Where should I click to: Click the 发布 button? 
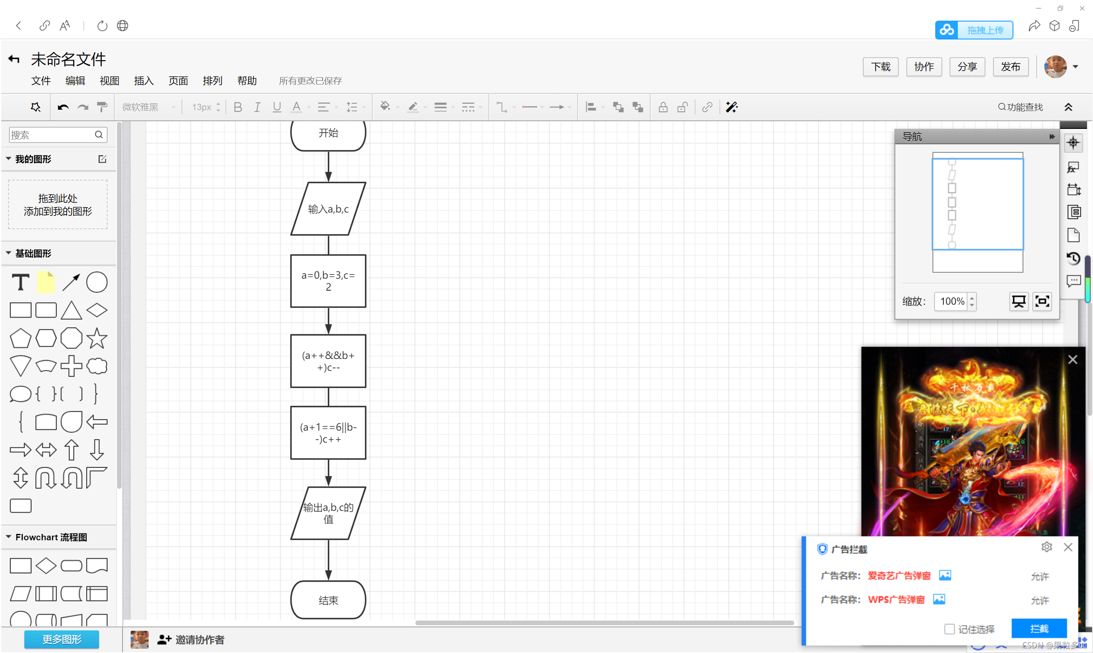coord(1011,67)
